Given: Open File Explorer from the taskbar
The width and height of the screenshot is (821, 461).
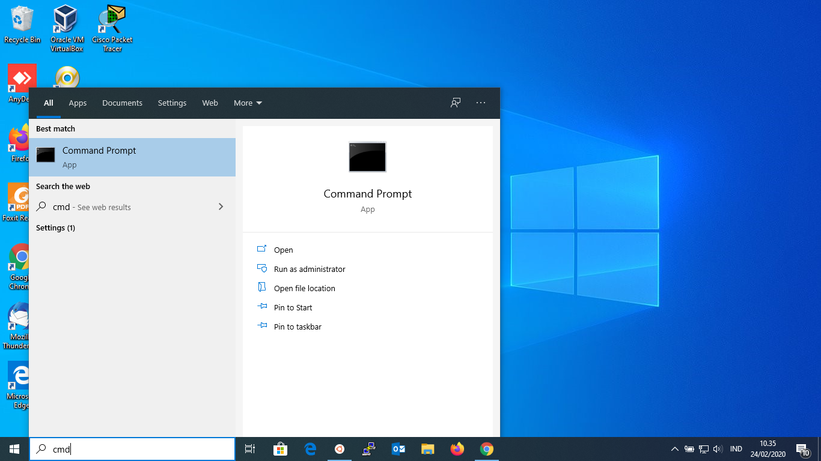Looking at the screenshot, I should pyautogui.click(x=428, y=449).
